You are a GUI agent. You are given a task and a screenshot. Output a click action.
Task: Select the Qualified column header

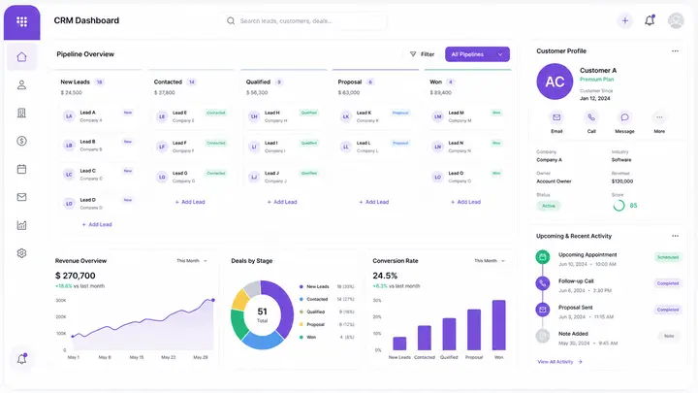tap(258, 82)
